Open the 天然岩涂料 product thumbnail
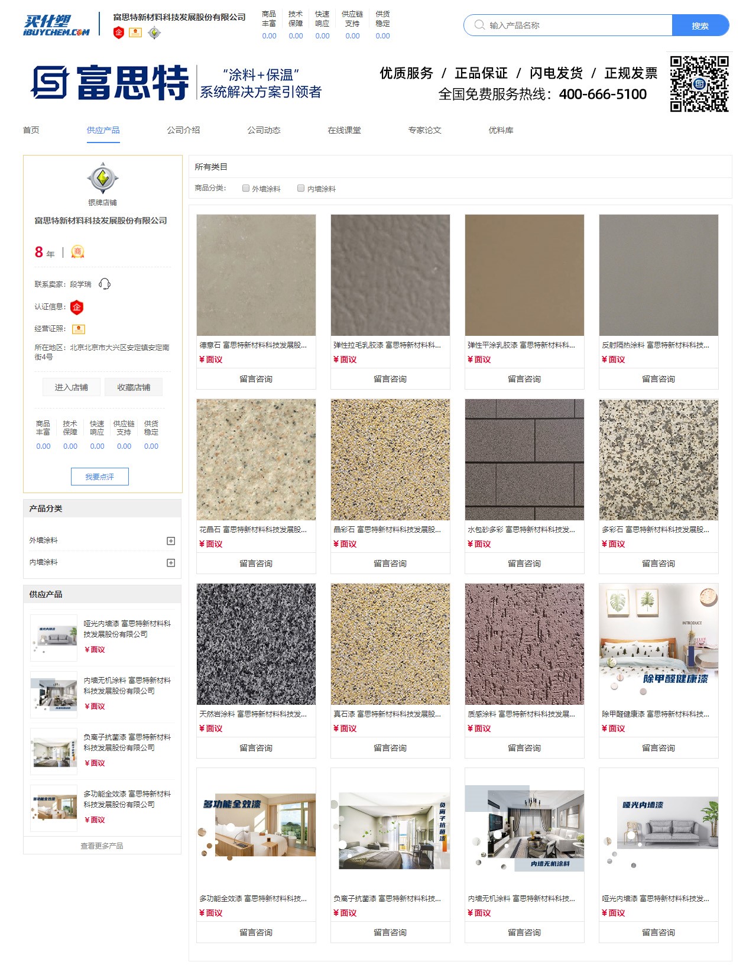 click(x=256, y=644)
